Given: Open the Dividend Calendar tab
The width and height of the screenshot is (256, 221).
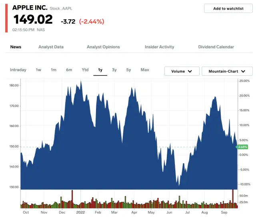Looking at the screenshot, I should point(216,47).
